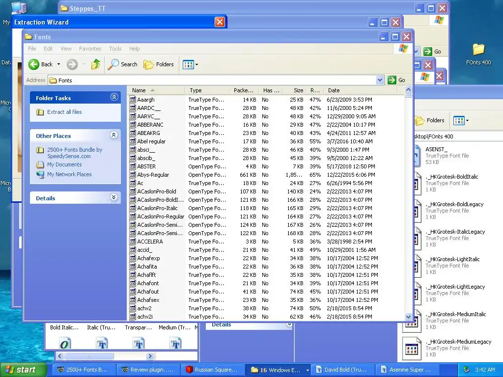Open the Views icon menu in Fonts toolbar

[x=188, y=64]
